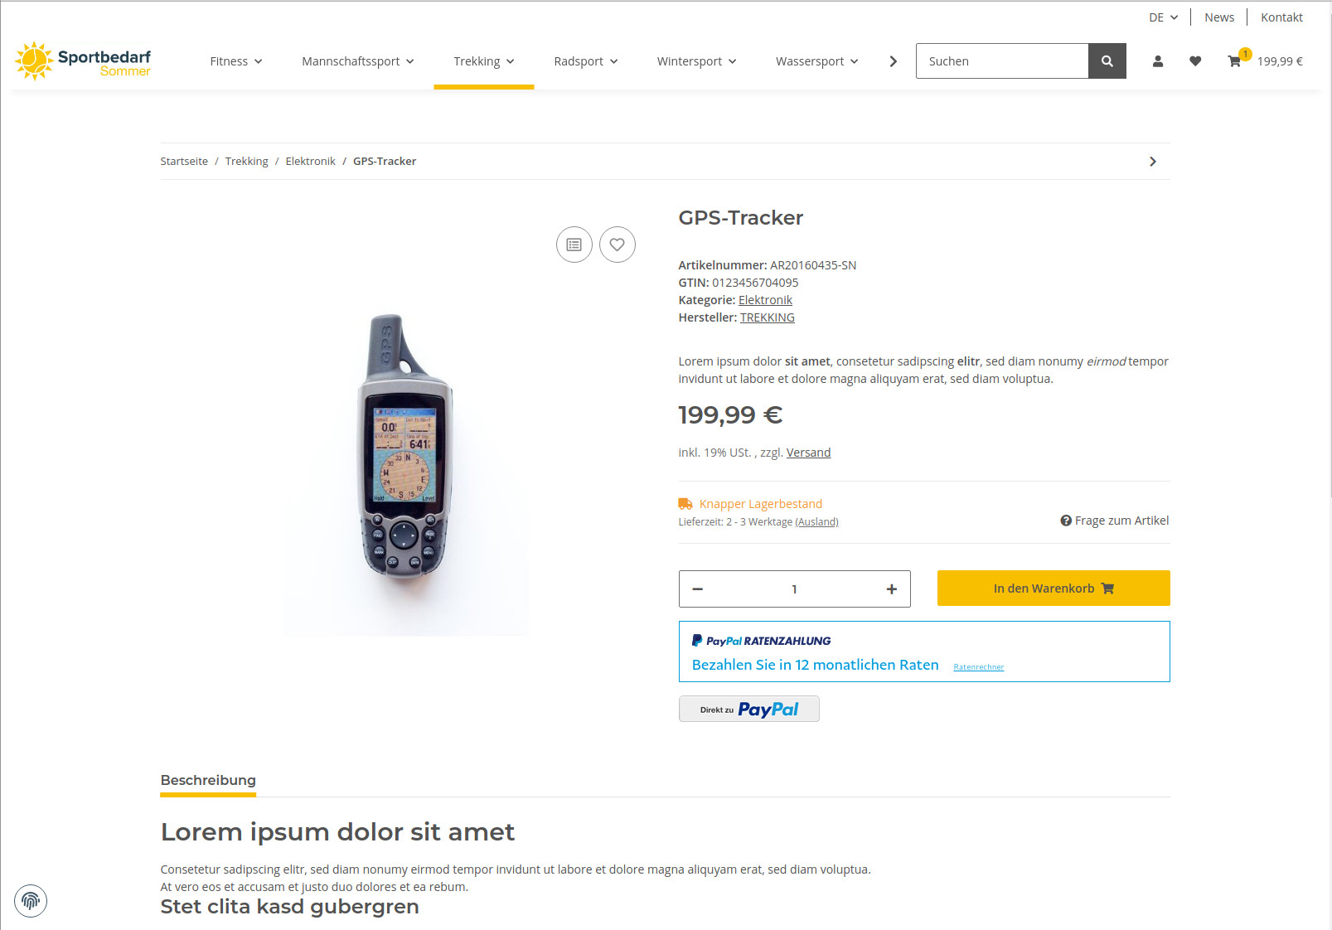Click the Sportbedarf Sommer logo
Viewport: 1332px width, 930px height.
click(x=83, y=61)
